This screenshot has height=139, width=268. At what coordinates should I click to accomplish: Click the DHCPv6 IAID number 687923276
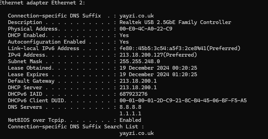133,94
